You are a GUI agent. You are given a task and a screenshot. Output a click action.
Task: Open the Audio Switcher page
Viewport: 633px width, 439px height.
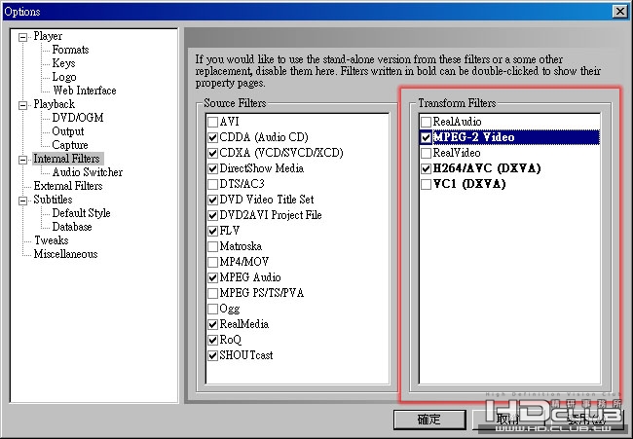click(x=88, y=172)
